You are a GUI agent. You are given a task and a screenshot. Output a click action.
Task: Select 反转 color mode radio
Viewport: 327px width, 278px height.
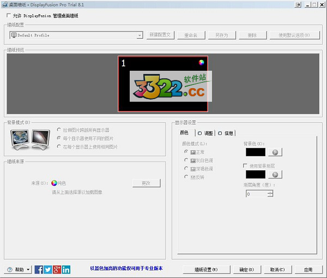186,177
